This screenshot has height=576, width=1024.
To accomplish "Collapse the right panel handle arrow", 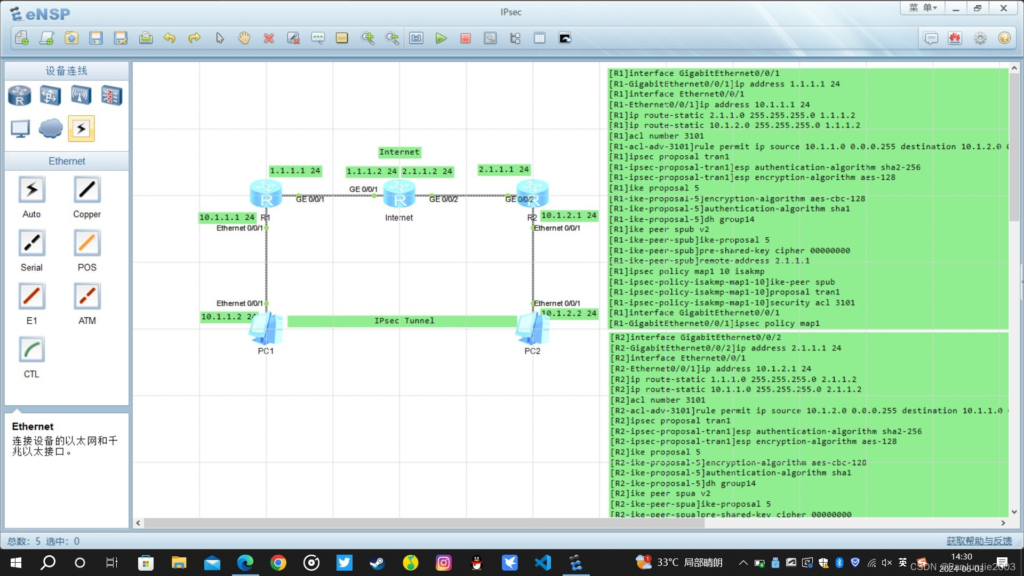I will (x=1021, y=282).
